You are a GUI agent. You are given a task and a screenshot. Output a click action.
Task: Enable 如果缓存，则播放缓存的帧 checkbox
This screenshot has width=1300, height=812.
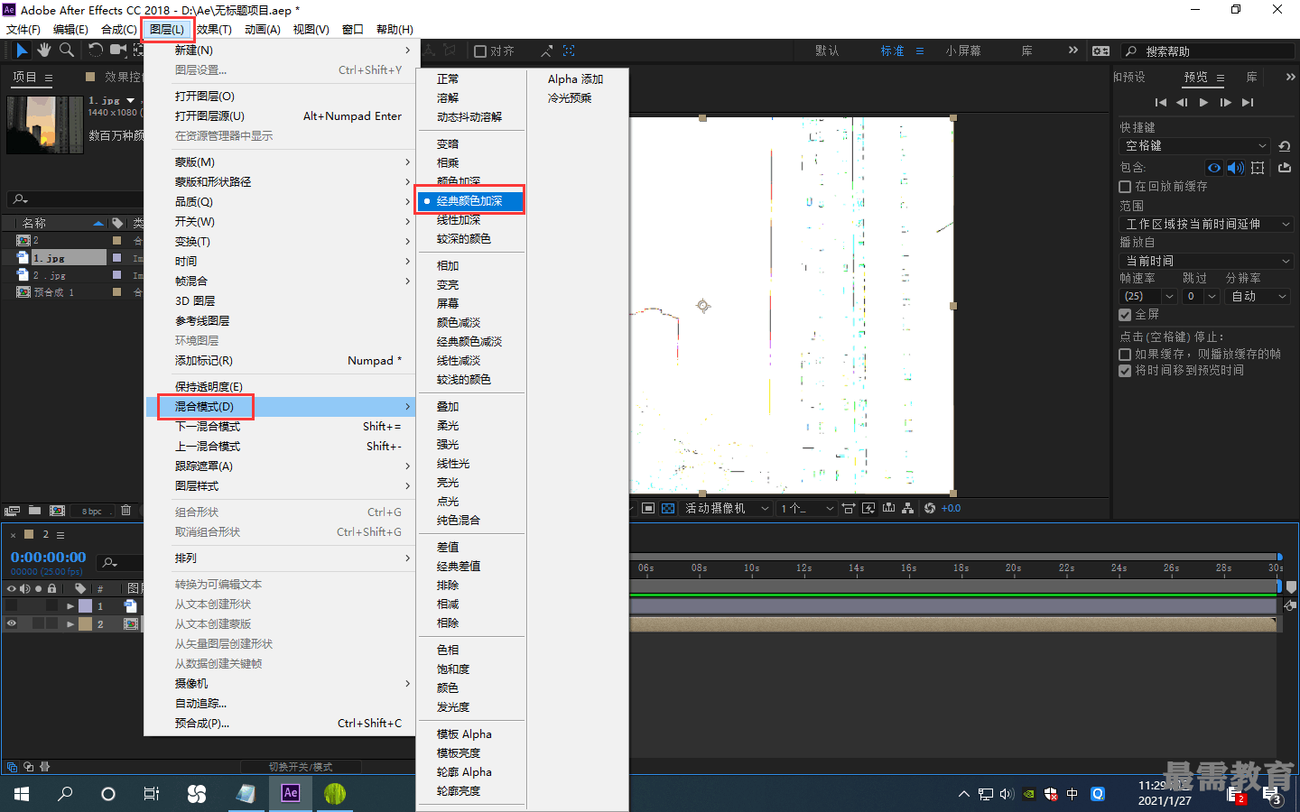(1125, 355)
